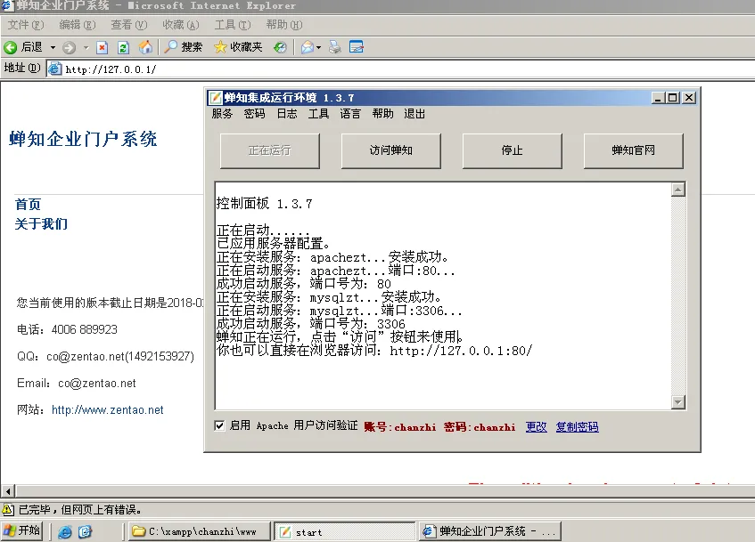Click the History icon in toolbar
The height and width of the screenshot is (542, 755).
pyautogui.click(x=280, y=47)
